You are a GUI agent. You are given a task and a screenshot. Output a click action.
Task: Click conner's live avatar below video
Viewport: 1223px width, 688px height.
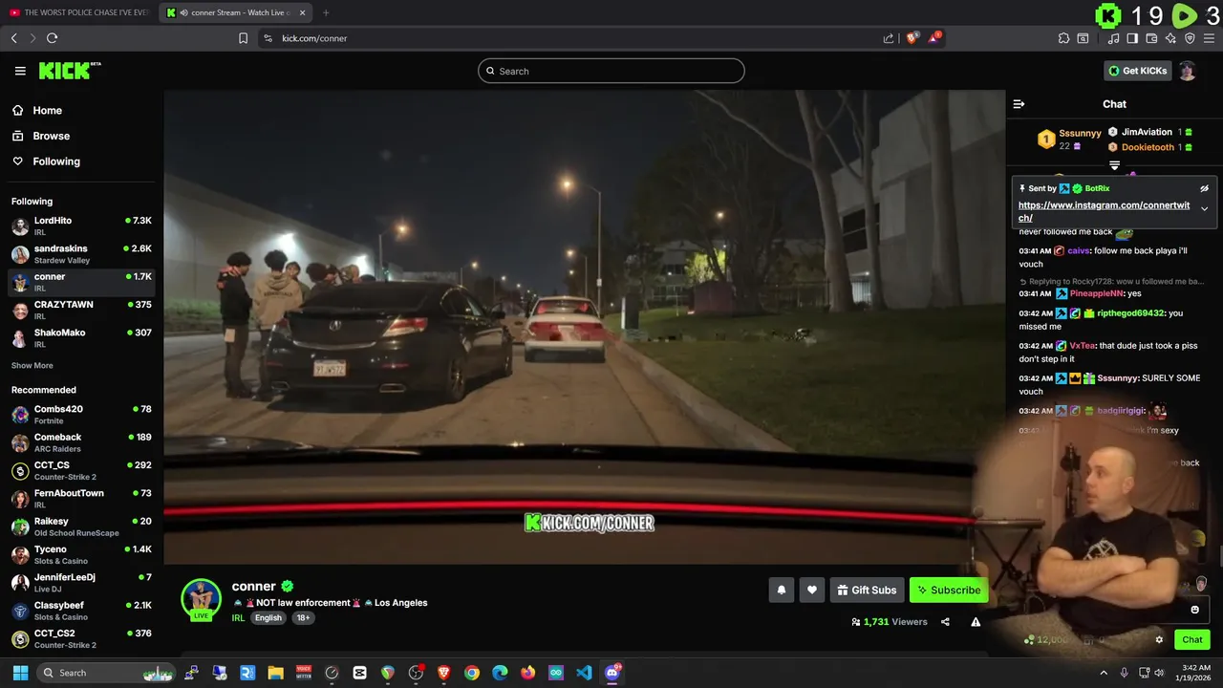coord(201,599)
